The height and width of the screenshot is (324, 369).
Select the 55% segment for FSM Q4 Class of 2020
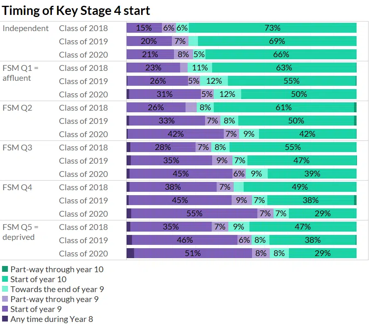coord(194,214)
